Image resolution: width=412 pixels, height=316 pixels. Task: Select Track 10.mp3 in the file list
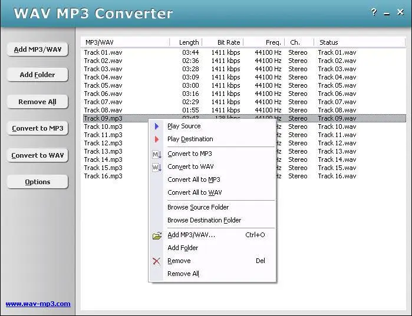[x=103, y=127]
